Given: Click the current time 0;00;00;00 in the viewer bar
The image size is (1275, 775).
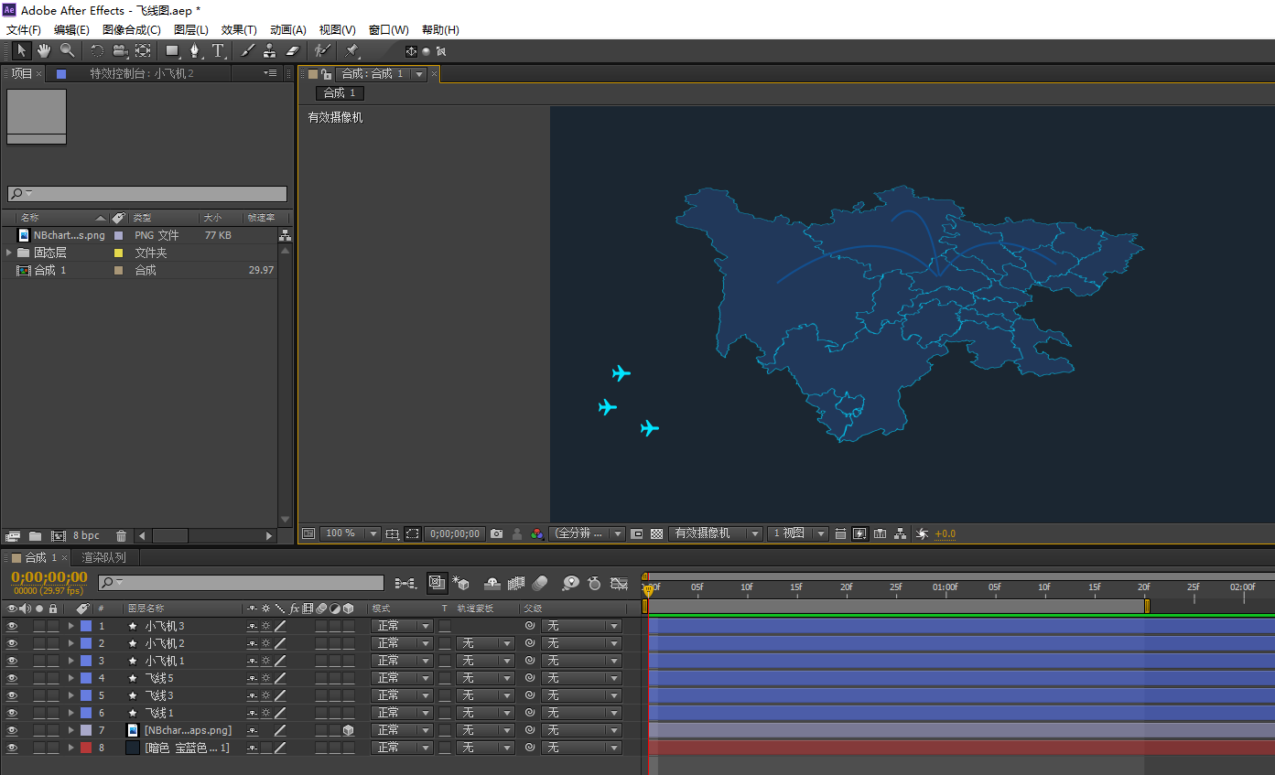Looking at the screenshot, I should coord(455,533).
